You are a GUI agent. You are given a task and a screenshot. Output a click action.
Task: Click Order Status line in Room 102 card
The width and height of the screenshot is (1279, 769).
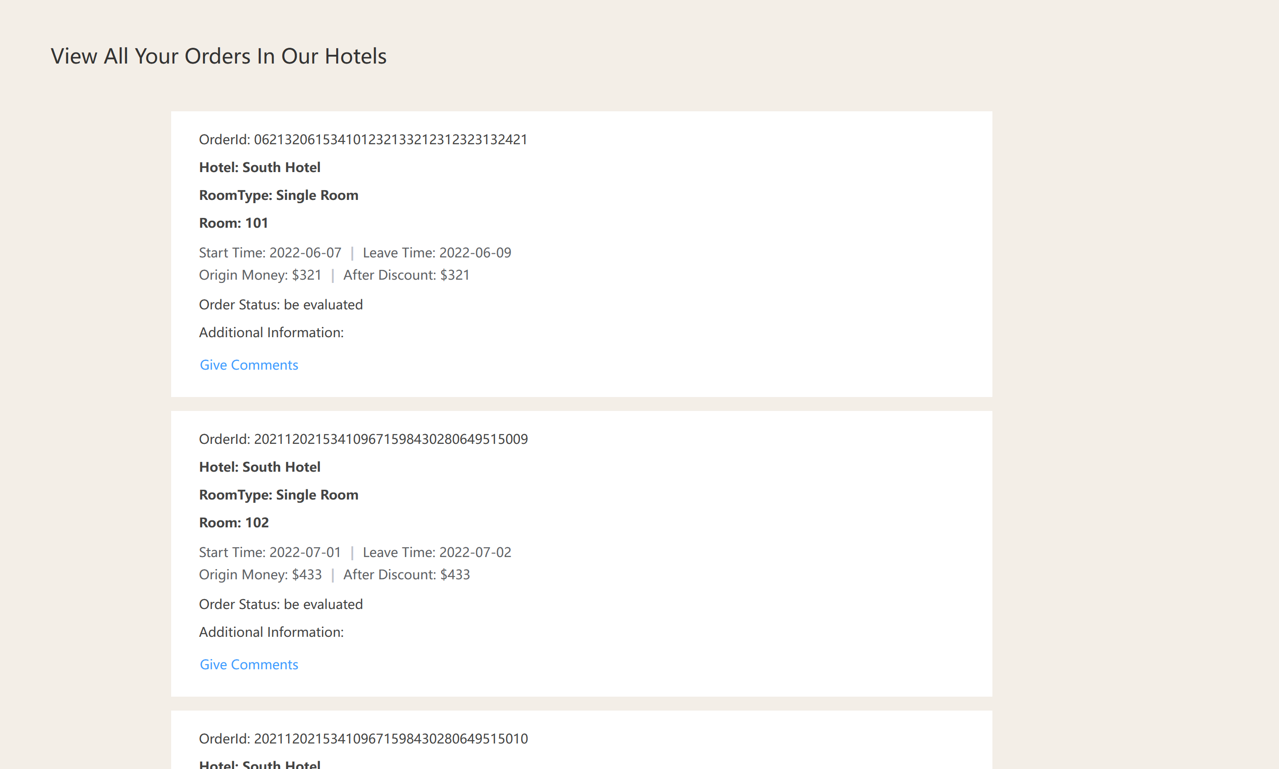click(281, 604)
